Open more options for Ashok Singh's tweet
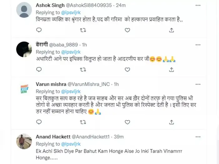 coord(198,5)
